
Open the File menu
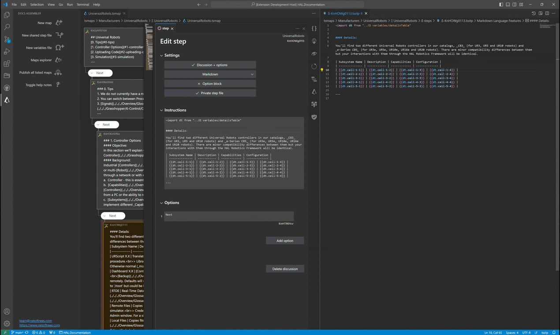tap(14, 4)
